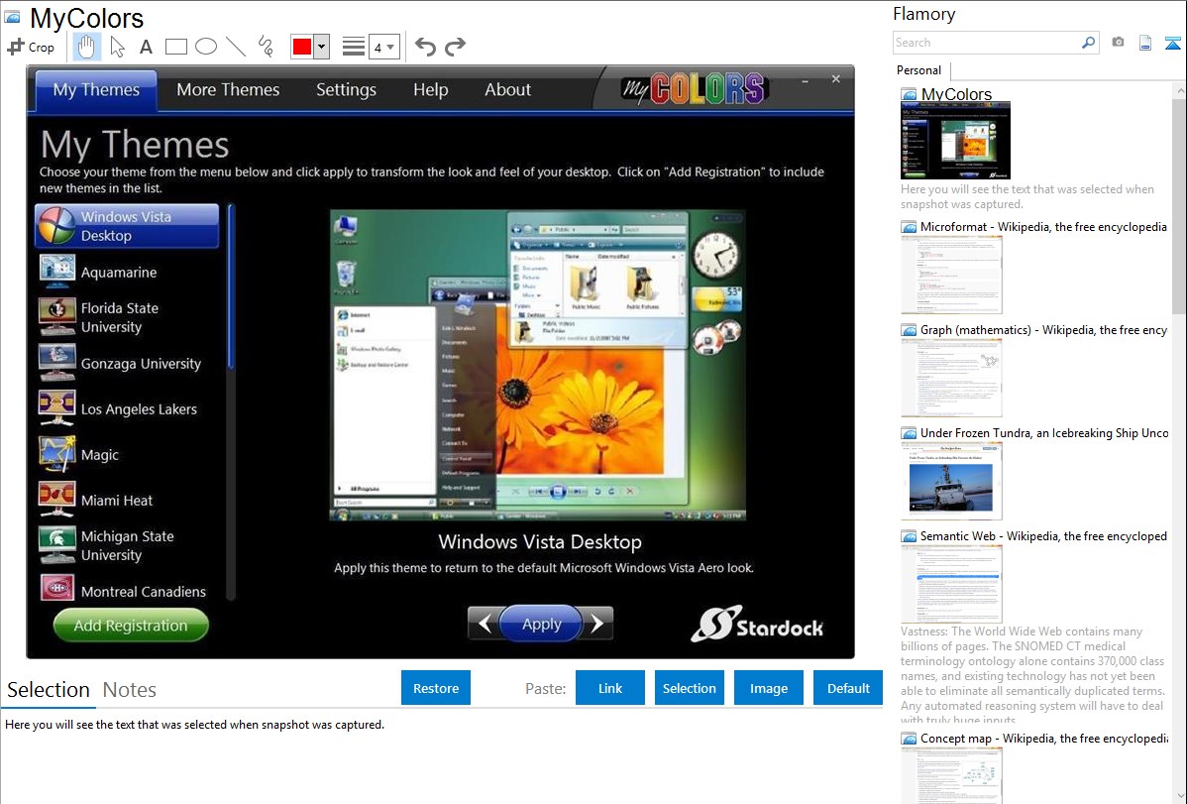Switch to the Selection tab
Screen dimensions: 1187x804
[x=49, y=690]
